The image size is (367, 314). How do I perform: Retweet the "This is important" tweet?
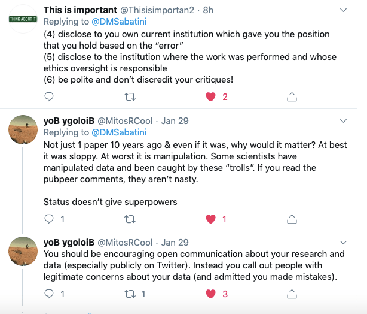(x=129, y=96)
